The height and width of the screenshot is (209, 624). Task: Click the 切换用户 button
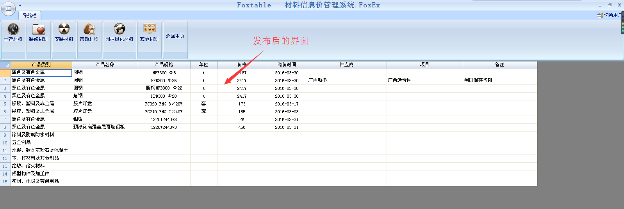[x=610, y=15]
